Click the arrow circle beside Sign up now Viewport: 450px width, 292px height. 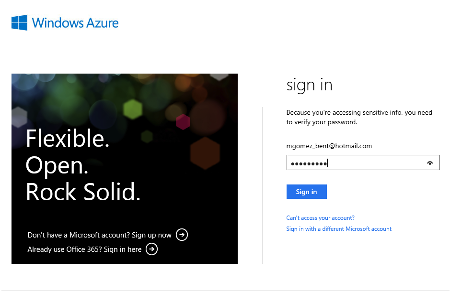click(x=182, y=235)
